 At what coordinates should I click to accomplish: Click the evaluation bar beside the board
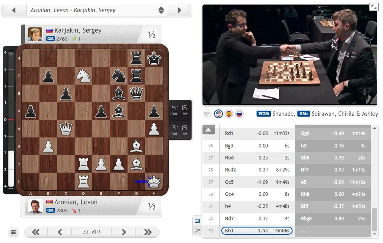10,120
